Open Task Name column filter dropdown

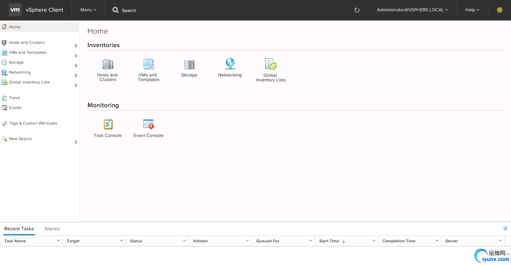pyautogui.click(x=58, y=241)
